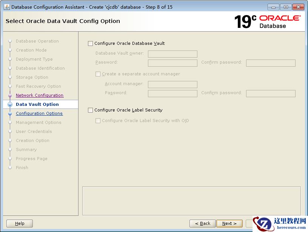Click the Oracle 19c Database logo
The width and height of the screenshot is (308, 232).
[x=267, y=21]
